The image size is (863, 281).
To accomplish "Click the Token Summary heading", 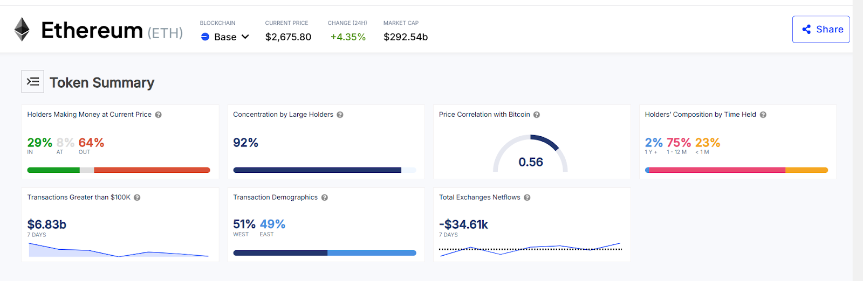I will 102,82.
